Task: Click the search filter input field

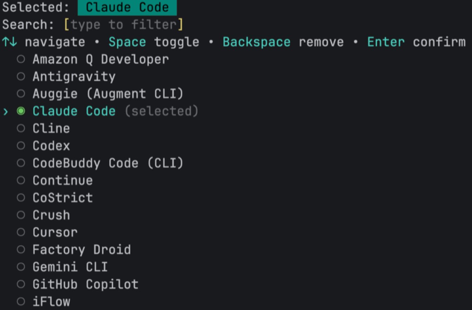Action: pyautogui.click(x=124, y=25)
